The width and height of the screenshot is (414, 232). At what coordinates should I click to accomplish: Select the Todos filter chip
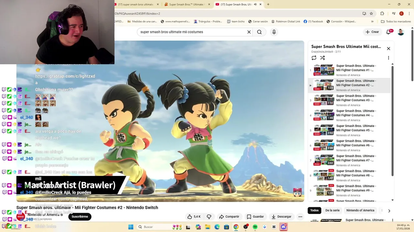point(314,210)
